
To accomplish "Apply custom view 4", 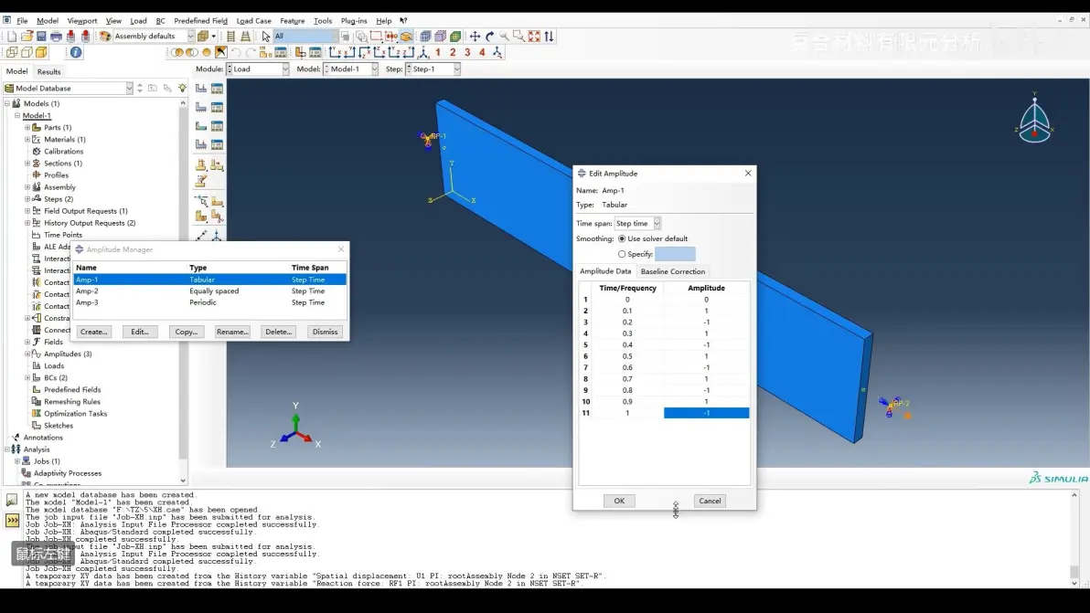I will [x=482, y=52].
